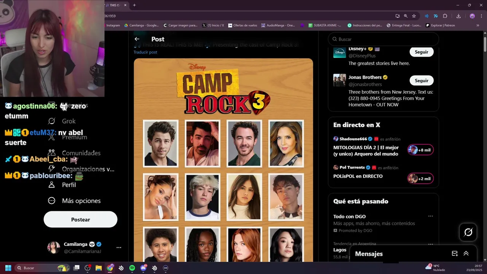Screen dimensions: 487x274
Task: Open the 7TV extension
Action: [x=436, y=16]
